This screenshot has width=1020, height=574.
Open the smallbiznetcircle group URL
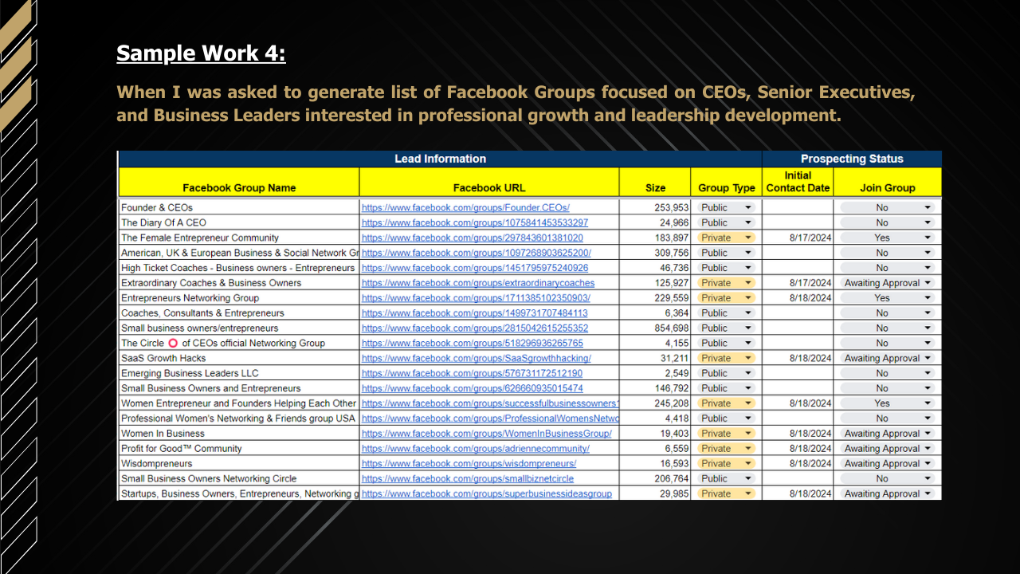tap(468, 479)
